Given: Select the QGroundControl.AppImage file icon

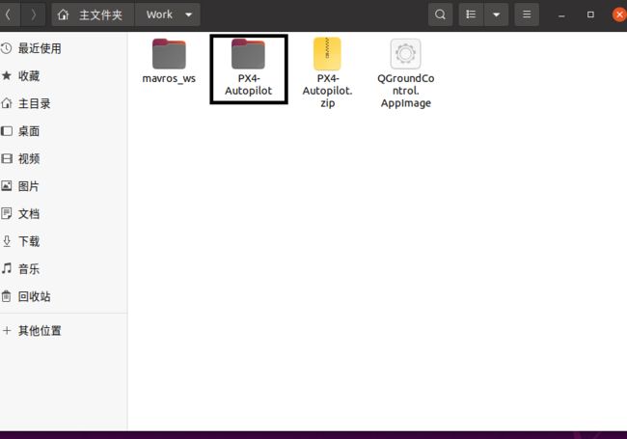Looking at the screenshot, I should (x=405, y=54).
